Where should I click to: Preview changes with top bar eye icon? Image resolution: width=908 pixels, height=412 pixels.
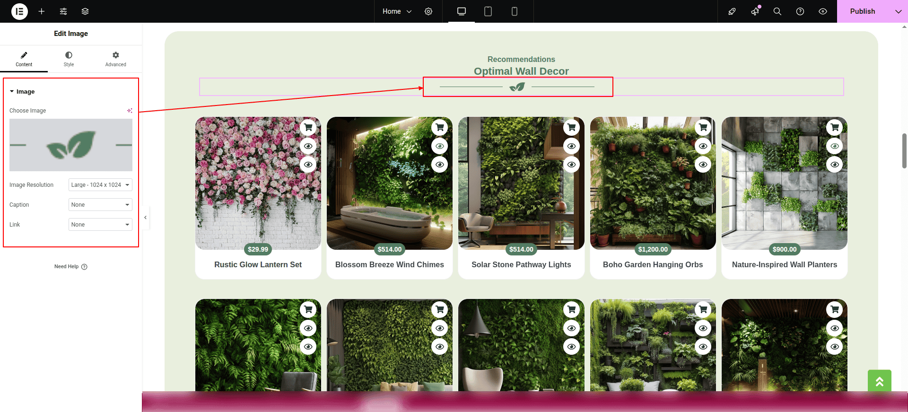coord(823,11)
